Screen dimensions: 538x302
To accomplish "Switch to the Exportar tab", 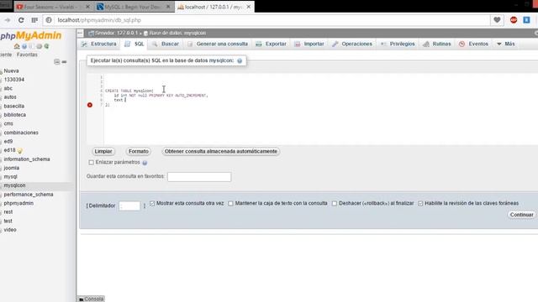I will (271, 44).
